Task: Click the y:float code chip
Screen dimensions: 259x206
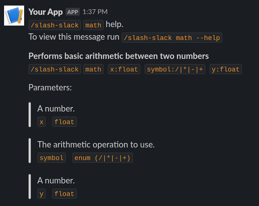Action: pos(226,69)
